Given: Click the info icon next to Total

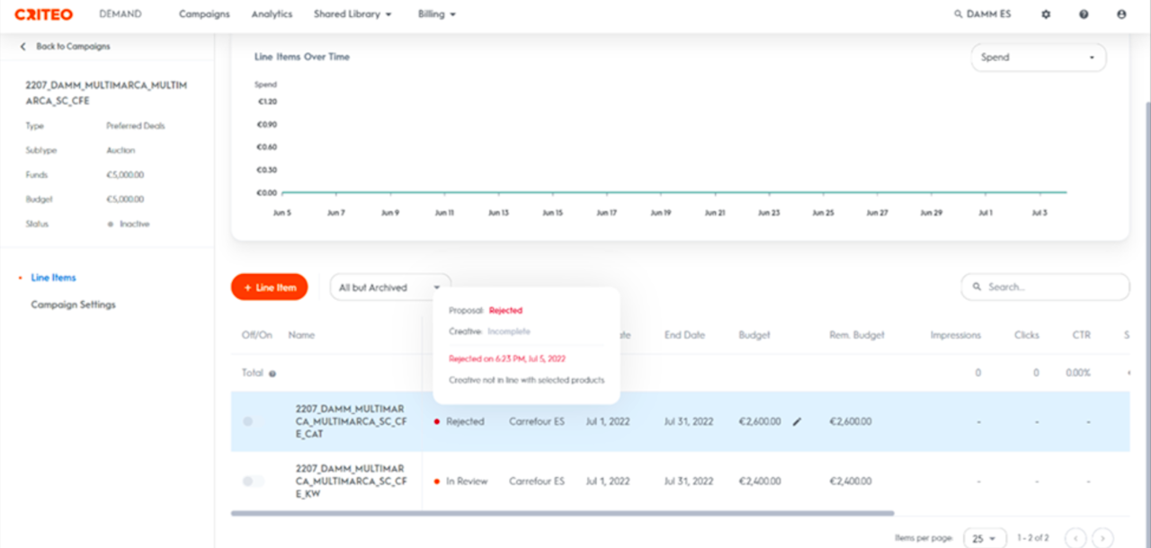Looking at the screenshot, I should [x=272, y=373].
